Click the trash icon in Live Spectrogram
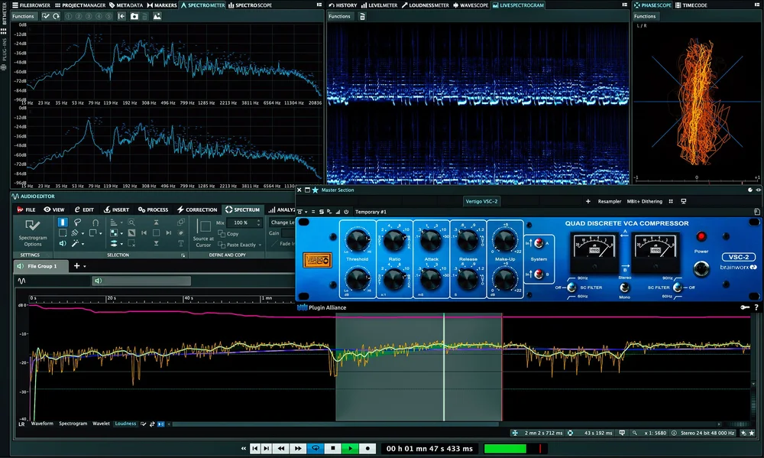 point(362,17)
